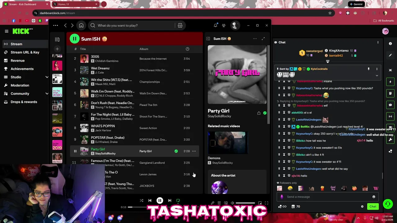Click Spotify back navigation arrow
397x223 pixels.
click(x=65, y=25)
